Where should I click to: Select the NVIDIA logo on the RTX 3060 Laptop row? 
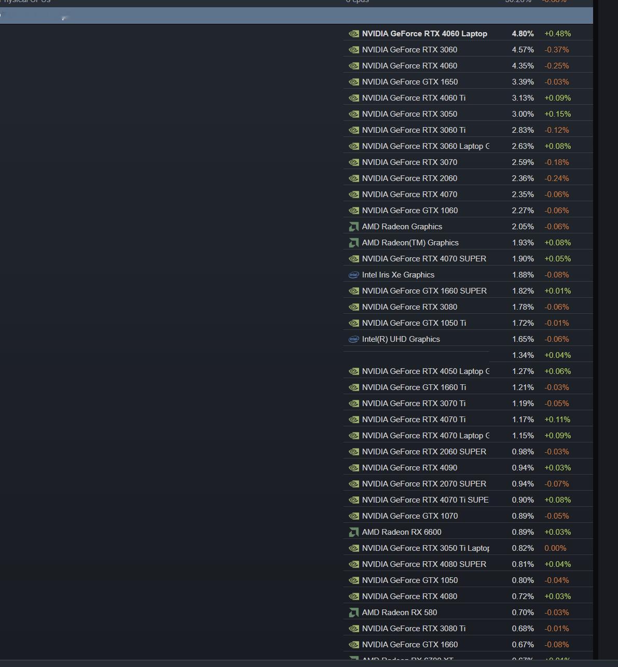354,146
